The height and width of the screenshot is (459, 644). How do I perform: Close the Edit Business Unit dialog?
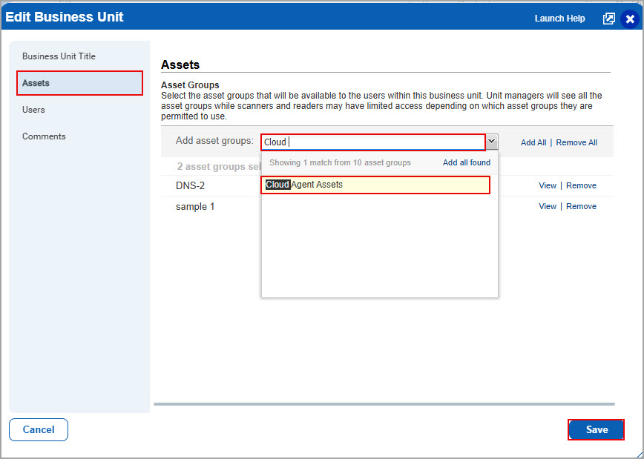click(630, 19)
